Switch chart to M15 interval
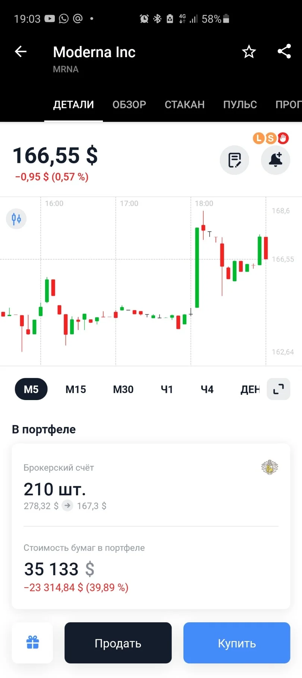Screen dimensions: 302x678 [x=76, y=389]
